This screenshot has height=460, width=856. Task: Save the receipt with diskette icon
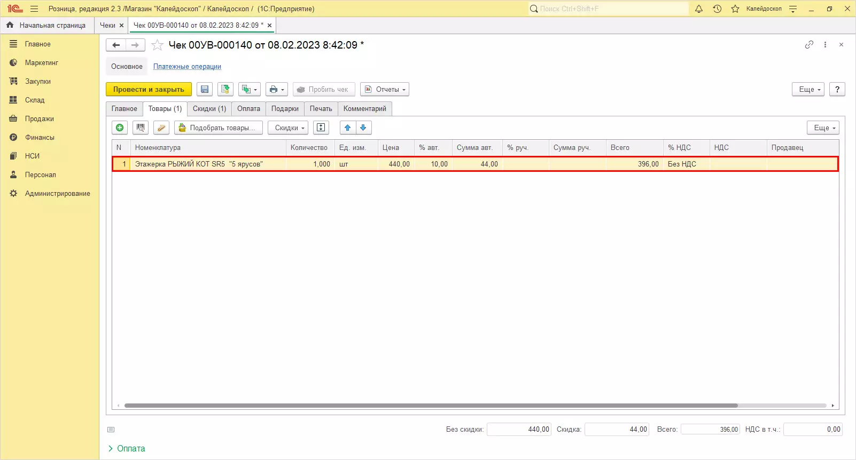205,89
